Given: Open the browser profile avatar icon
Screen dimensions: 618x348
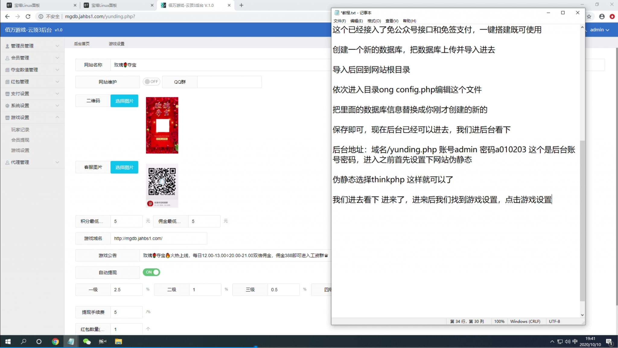Looking at the screenshot, I should pos(602,17).
